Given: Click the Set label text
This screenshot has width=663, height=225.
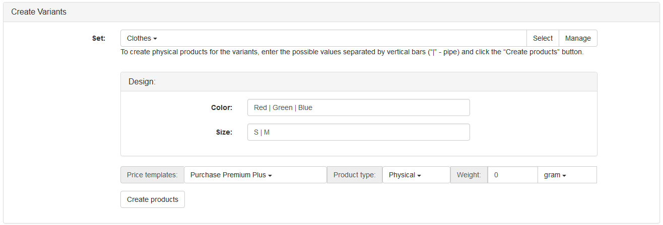Looking at the screenshot, I should click(x=99, y=38).
